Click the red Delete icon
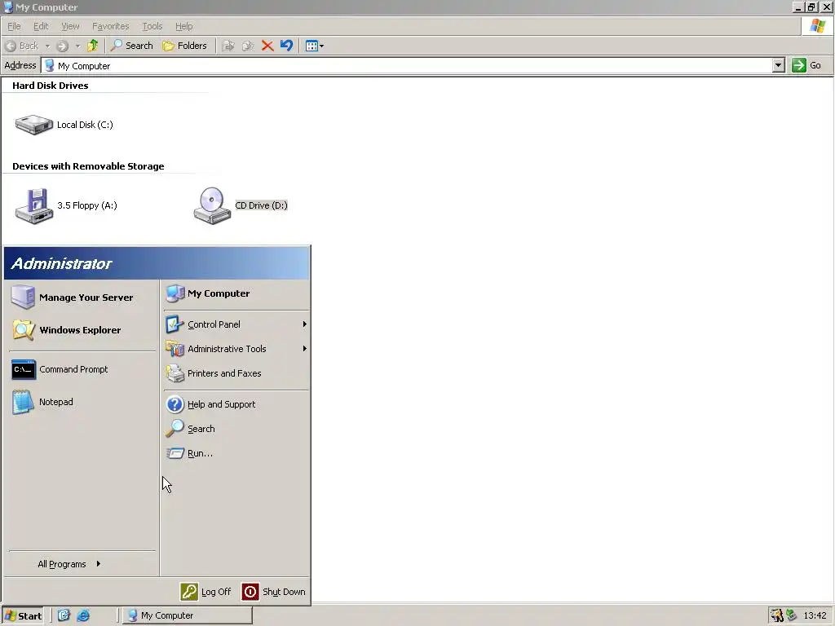The height and width of the screenshot is (626, 835). point(267,46)
